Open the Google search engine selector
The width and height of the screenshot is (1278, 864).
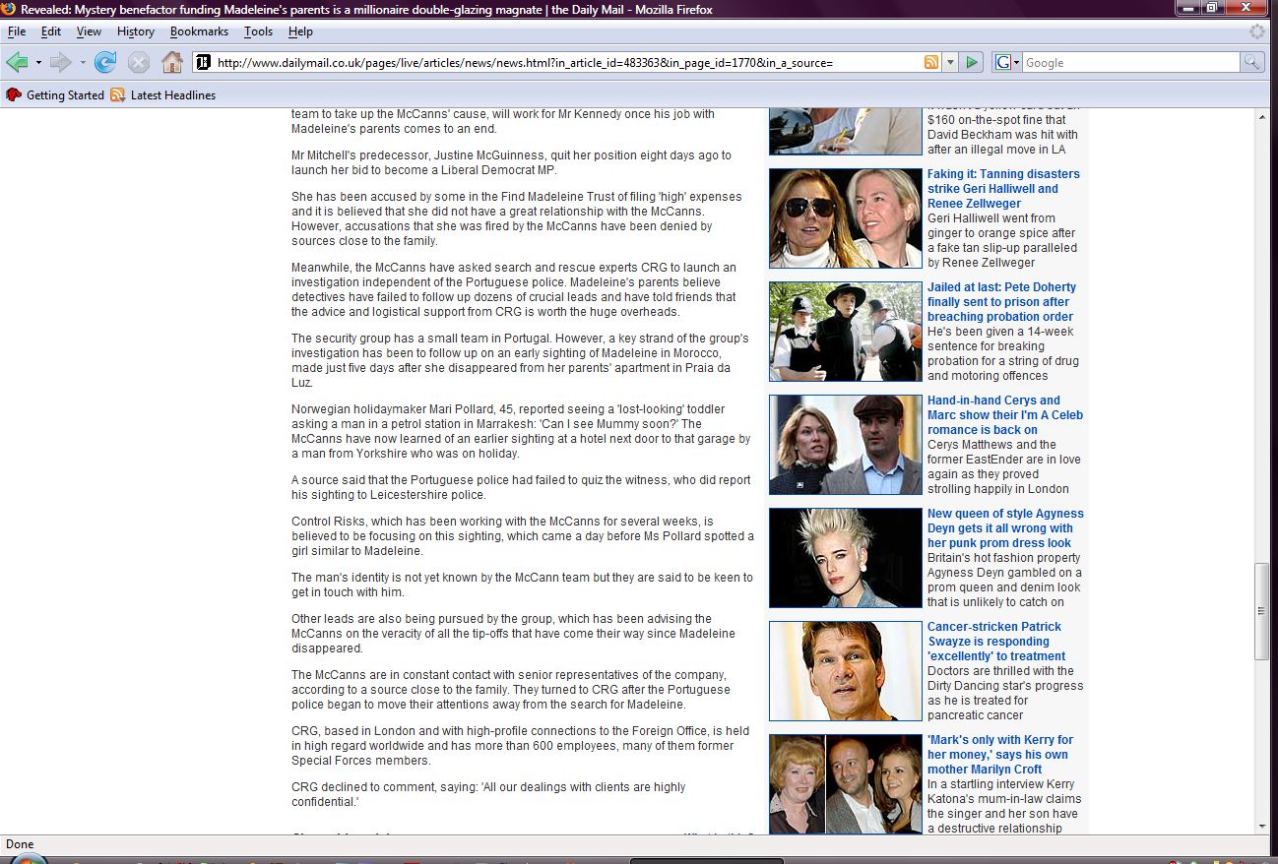tap(1007, 63)
